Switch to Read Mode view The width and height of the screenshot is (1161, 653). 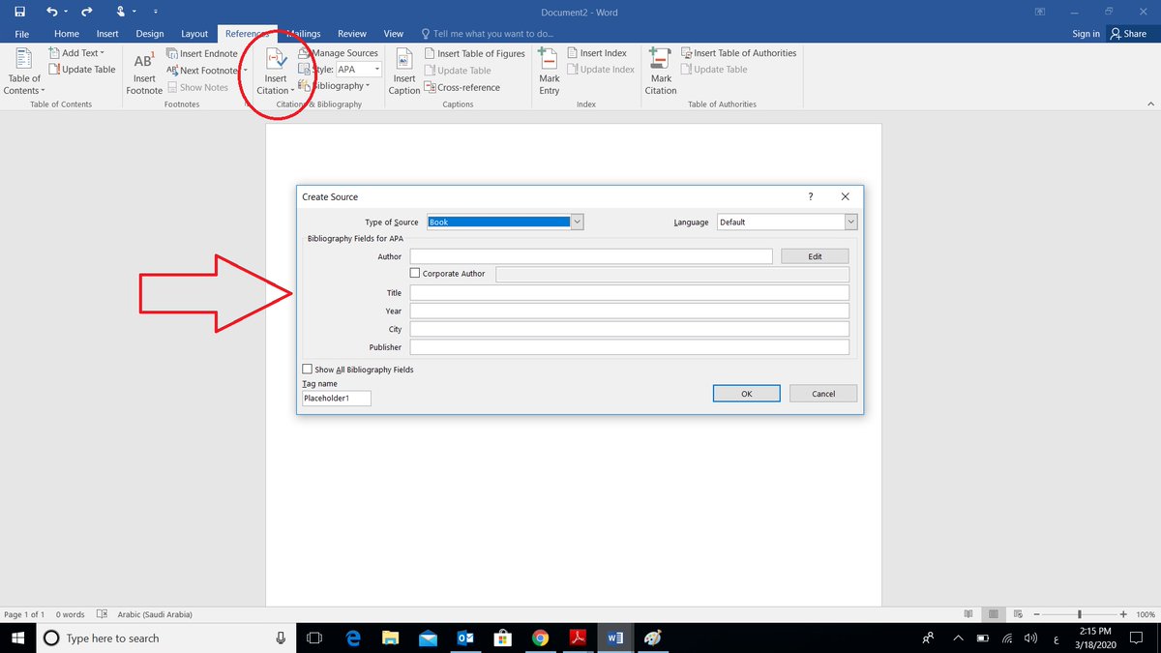(969, 614)
